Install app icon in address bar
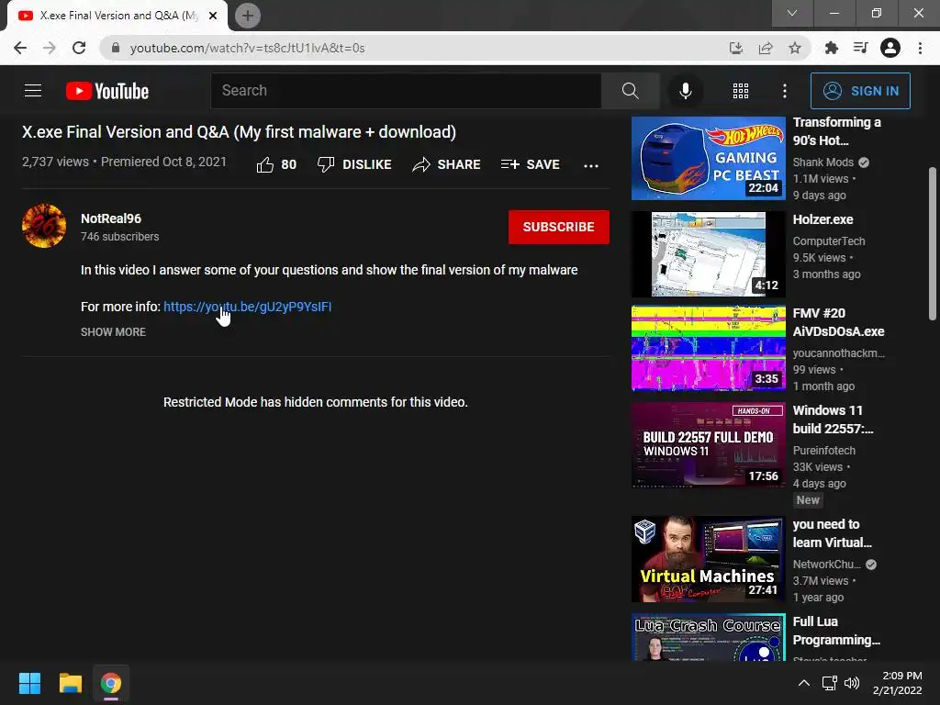Screen dimensions: 940x705 tap(735, 48)
